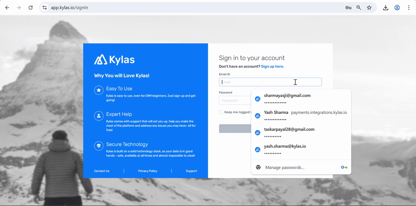Click the Sign in to your account heading

(x=252, y=58)
